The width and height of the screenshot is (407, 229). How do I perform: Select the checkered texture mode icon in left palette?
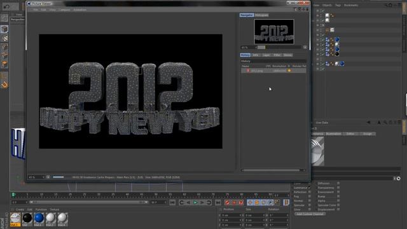(4, 38)
